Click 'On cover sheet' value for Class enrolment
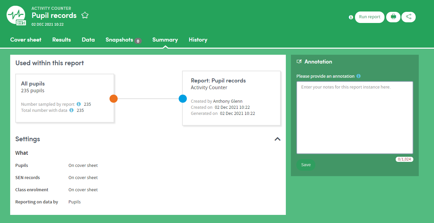Screen dimensions: 434x223 click(83, 190)
